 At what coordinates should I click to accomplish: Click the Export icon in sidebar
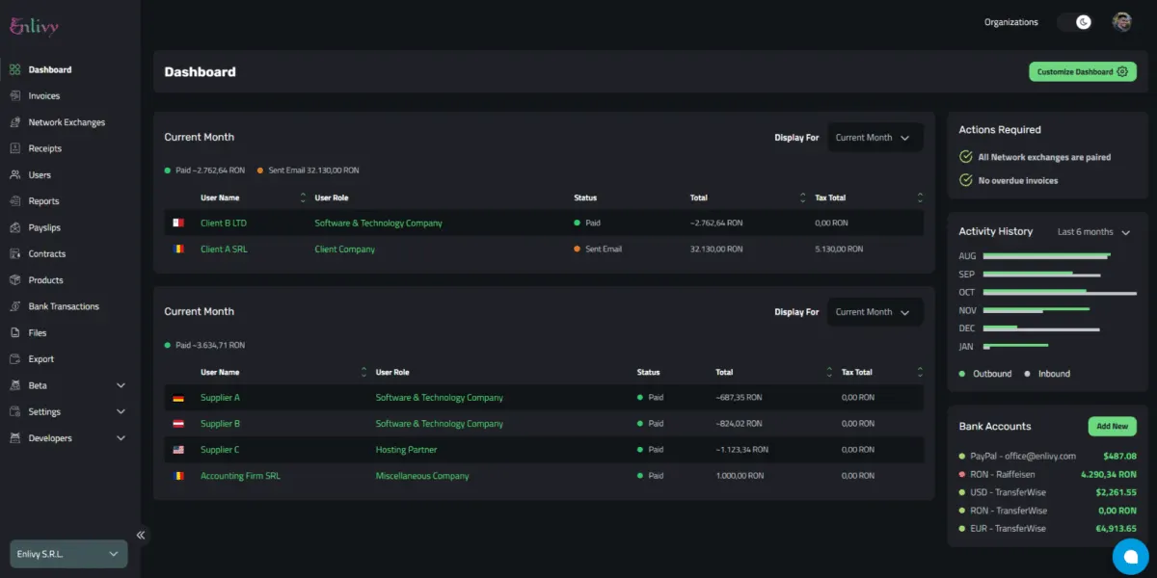pos(14,359)
